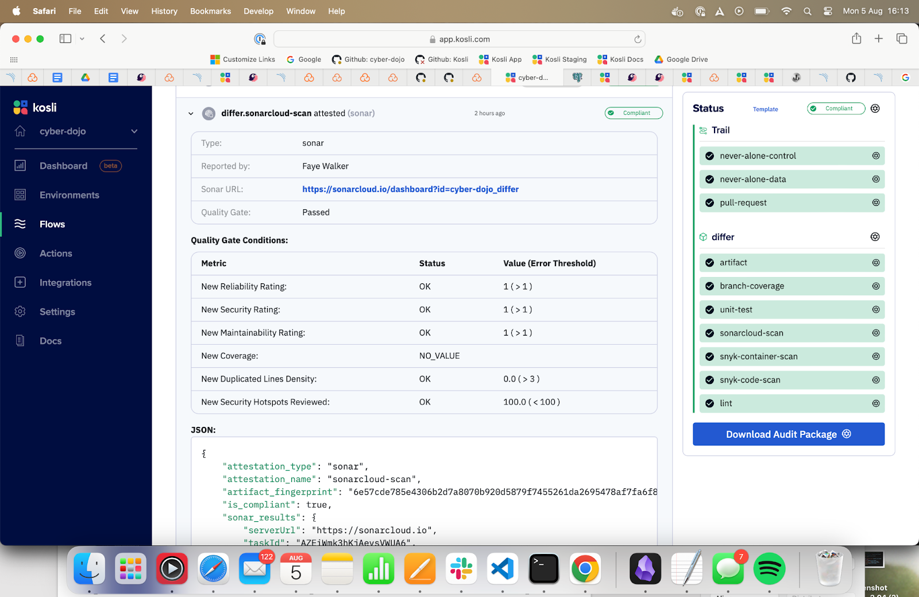This screenshot has width=919, height=597.
Task: Open Settings in Kosli sidebar
Action: 57,311
